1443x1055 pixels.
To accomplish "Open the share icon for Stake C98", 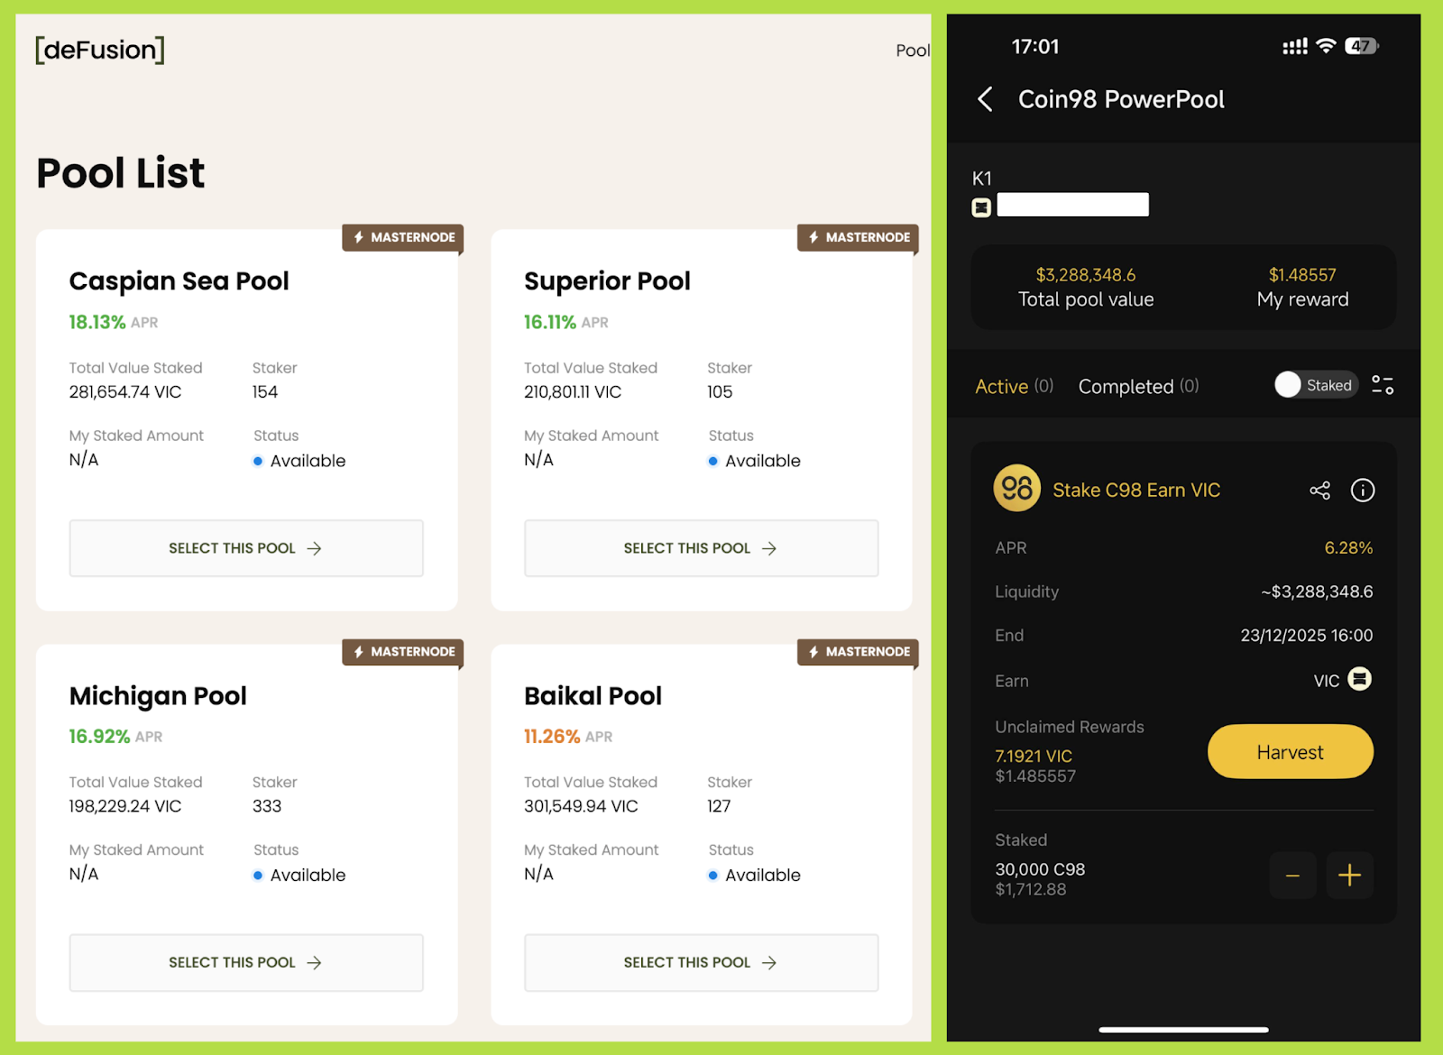I will pos(1319,491).
